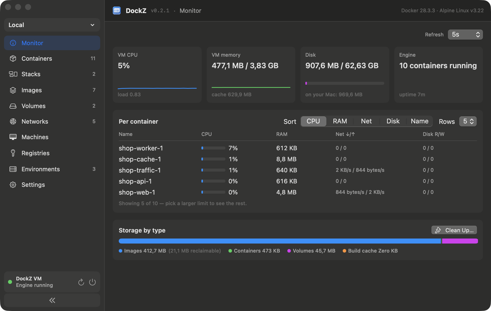Click the Monitor gauge icon in sidebar

(13, 43)
